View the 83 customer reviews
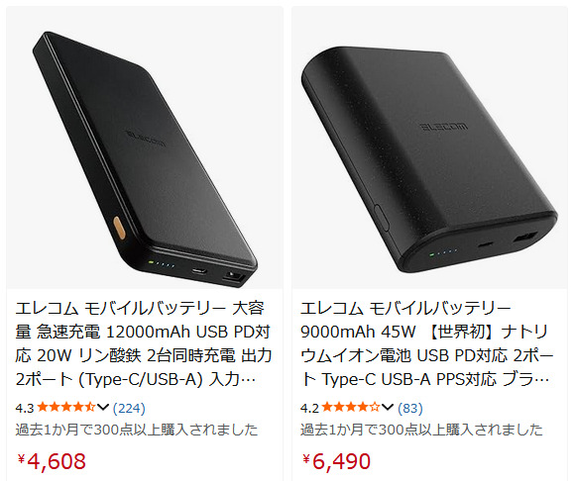574x481 pixels. pos(410,408)
